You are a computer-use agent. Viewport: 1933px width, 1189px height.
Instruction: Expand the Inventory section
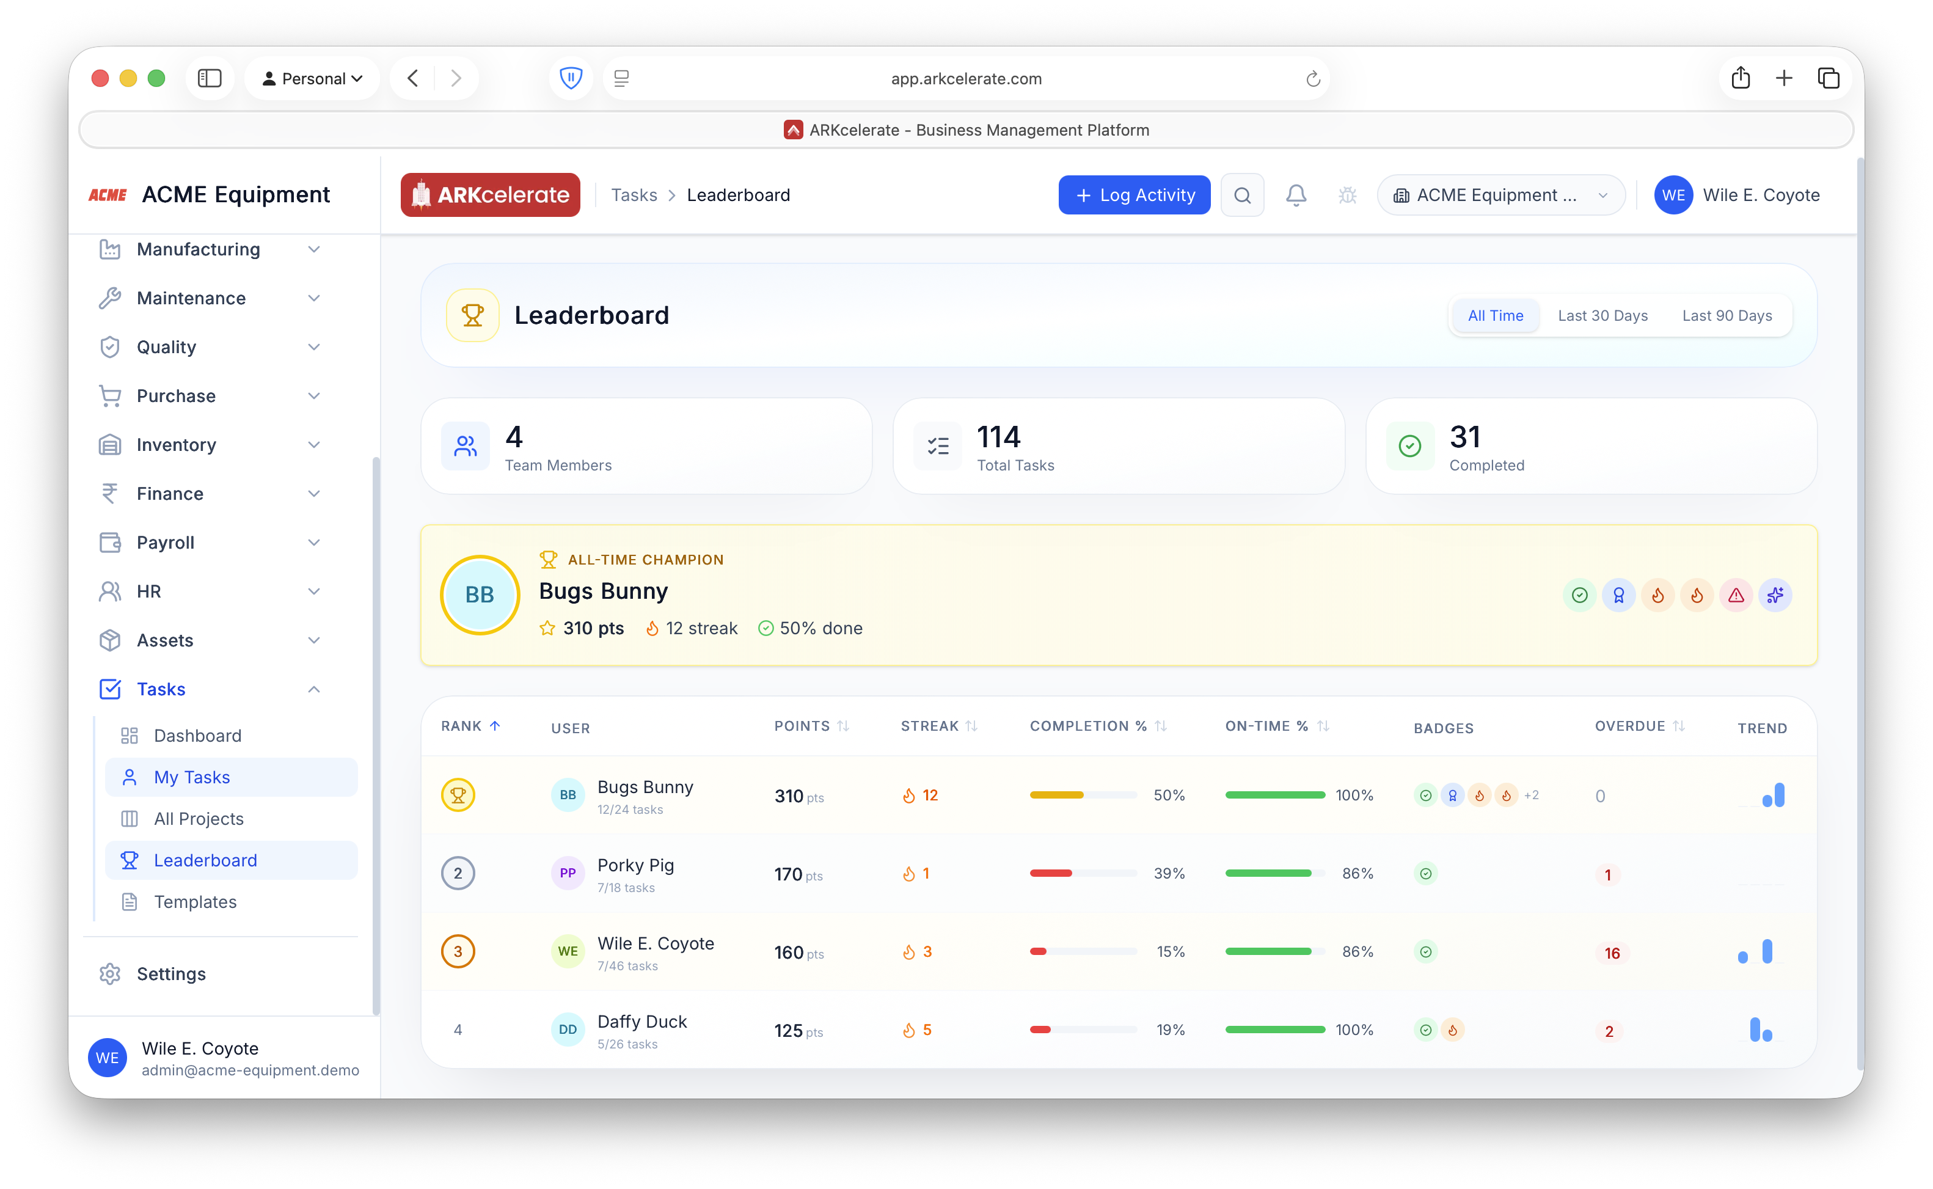tap(212, 444)
